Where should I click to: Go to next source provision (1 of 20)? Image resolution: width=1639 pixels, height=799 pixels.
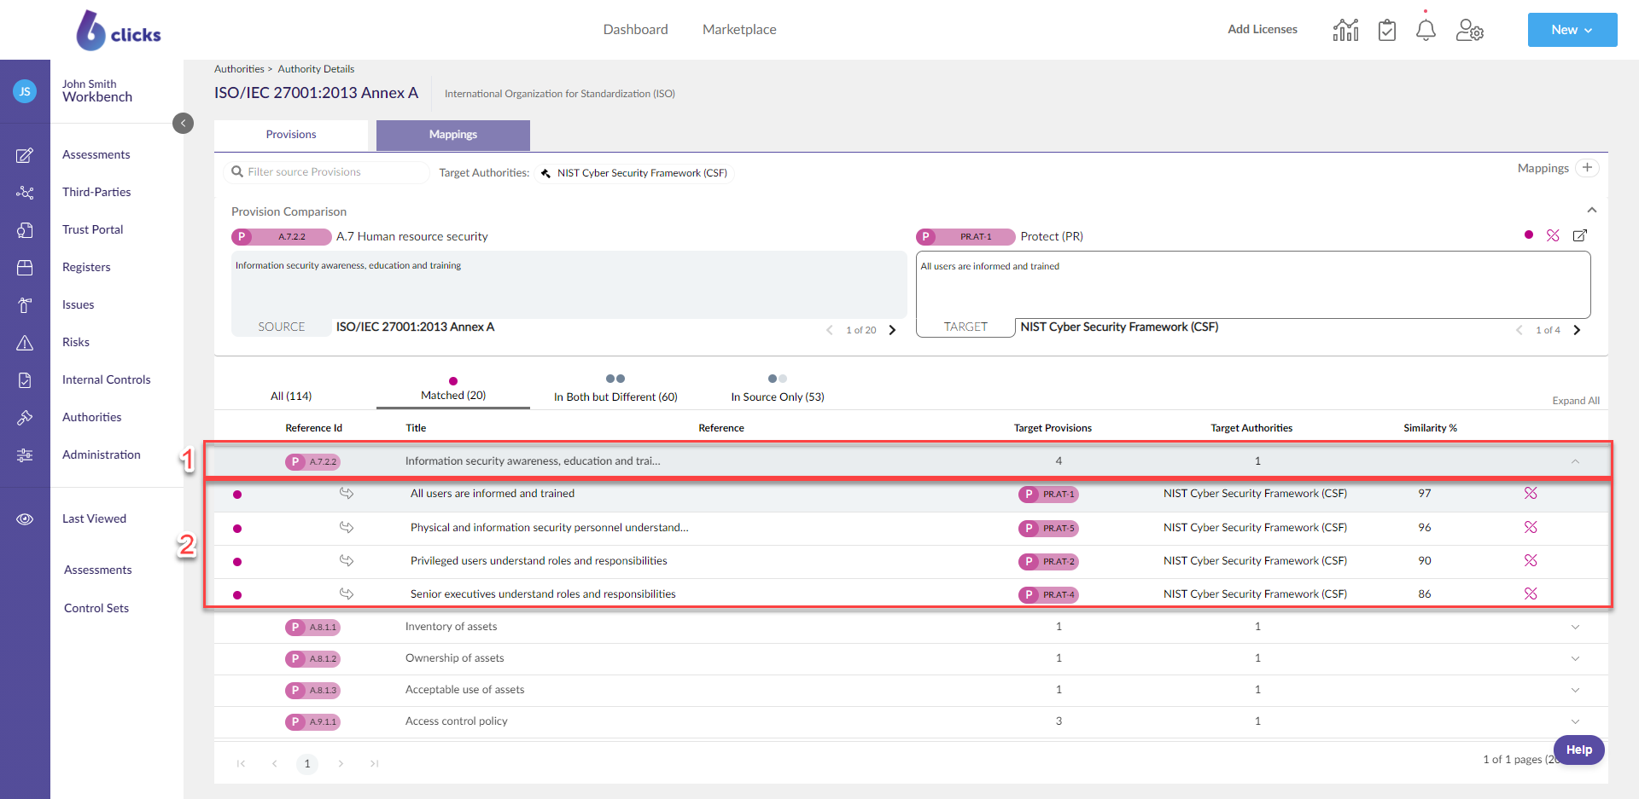(x=893, y=330)
